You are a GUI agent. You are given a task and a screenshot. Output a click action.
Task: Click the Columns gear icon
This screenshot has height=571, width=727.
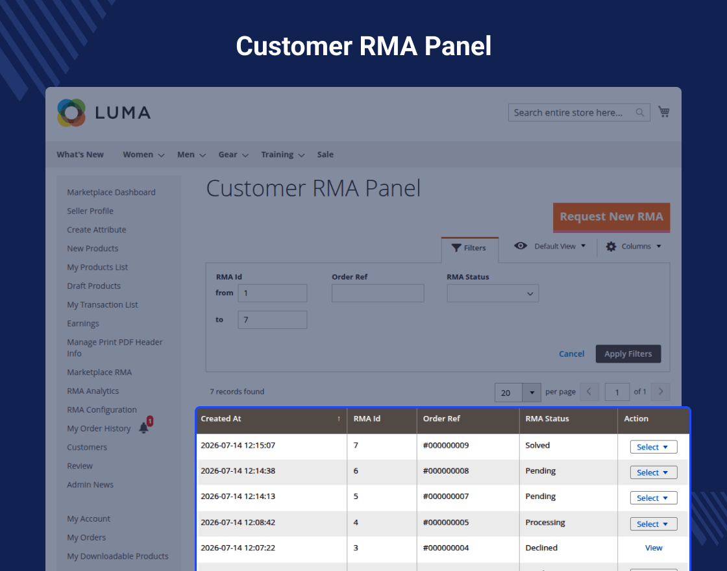[x=611, y=247]
